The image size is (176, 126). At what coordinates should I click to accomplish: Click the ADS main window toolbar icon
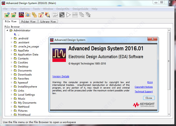[21, 15]
